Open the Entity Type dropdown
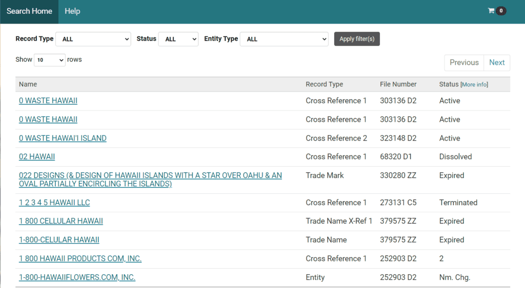 click(x=284, y=39)
